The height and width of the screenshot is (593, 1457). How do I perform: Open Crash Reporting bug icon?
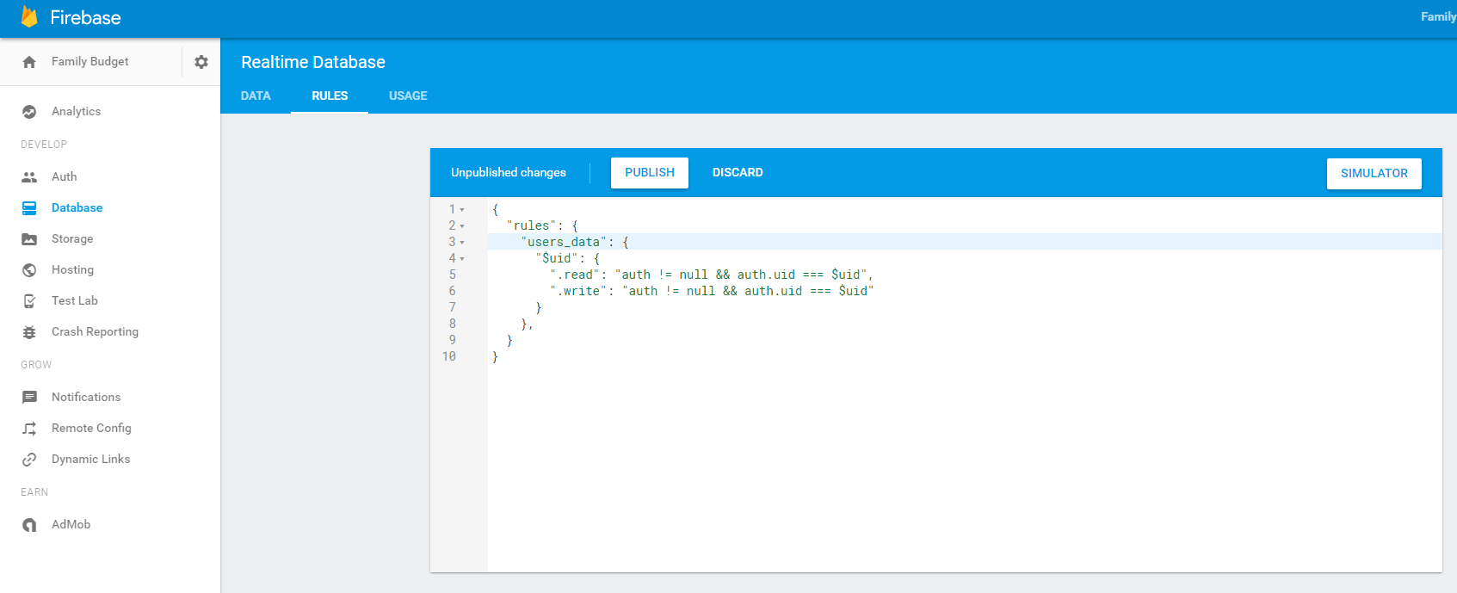29,332
